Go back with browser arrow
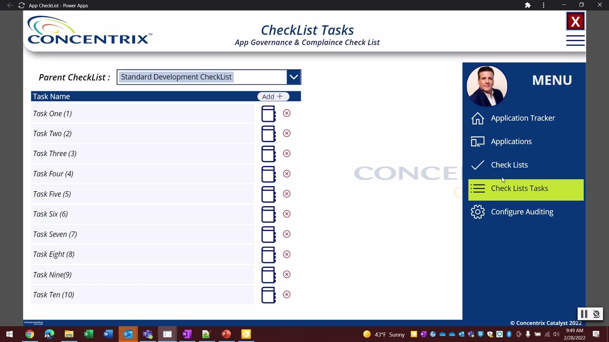 pos(10,5)
